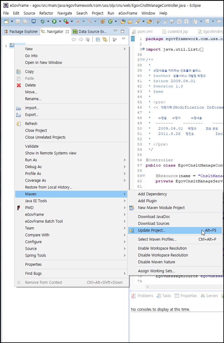Select New Maven Module Project
Screen dimensions: 224x343
[175, 207]
